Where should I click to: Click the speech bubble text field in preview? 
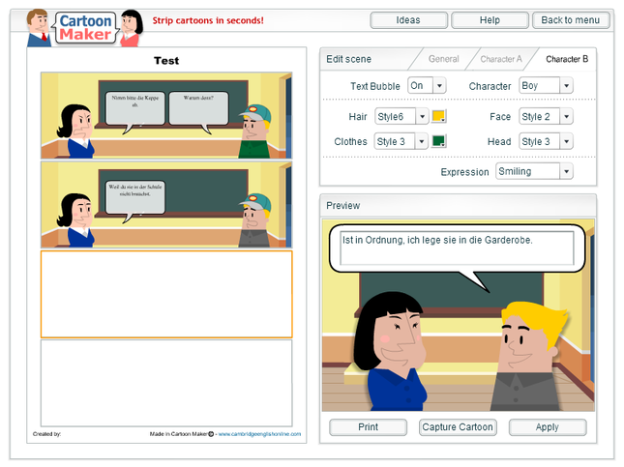coord(456,248)
